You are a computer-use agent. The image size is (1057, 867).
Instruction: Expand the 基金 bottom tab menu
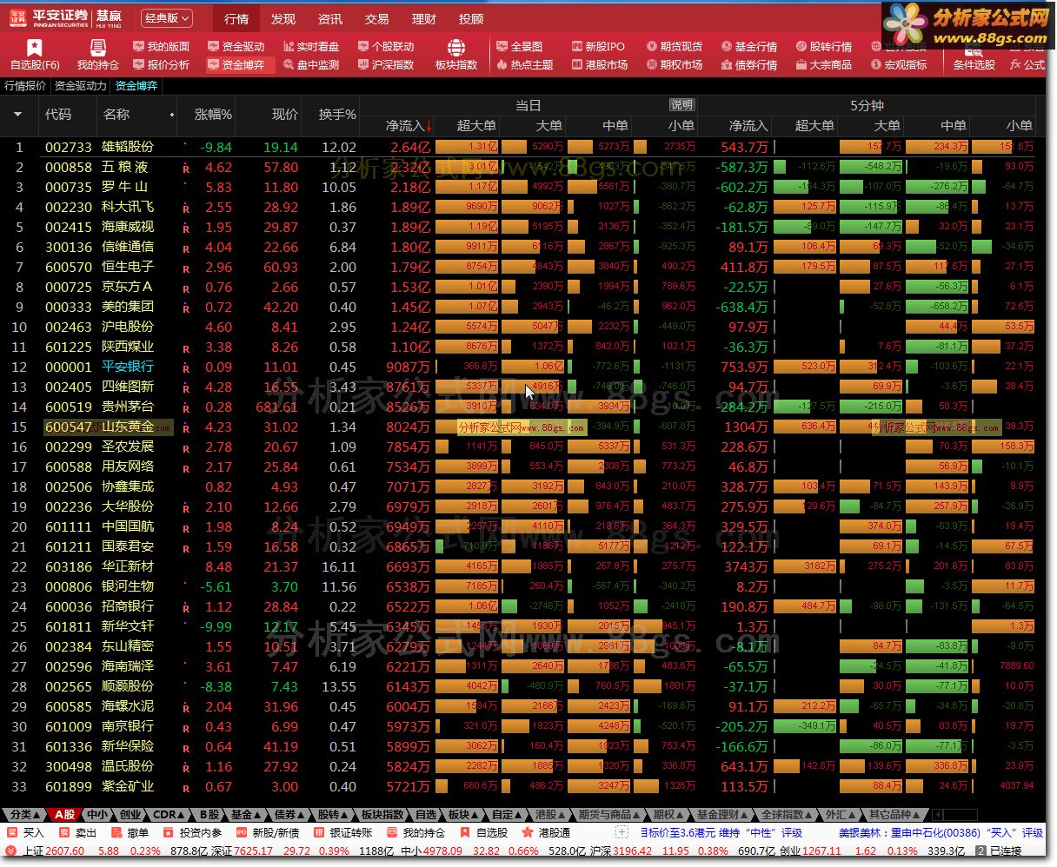246,815
